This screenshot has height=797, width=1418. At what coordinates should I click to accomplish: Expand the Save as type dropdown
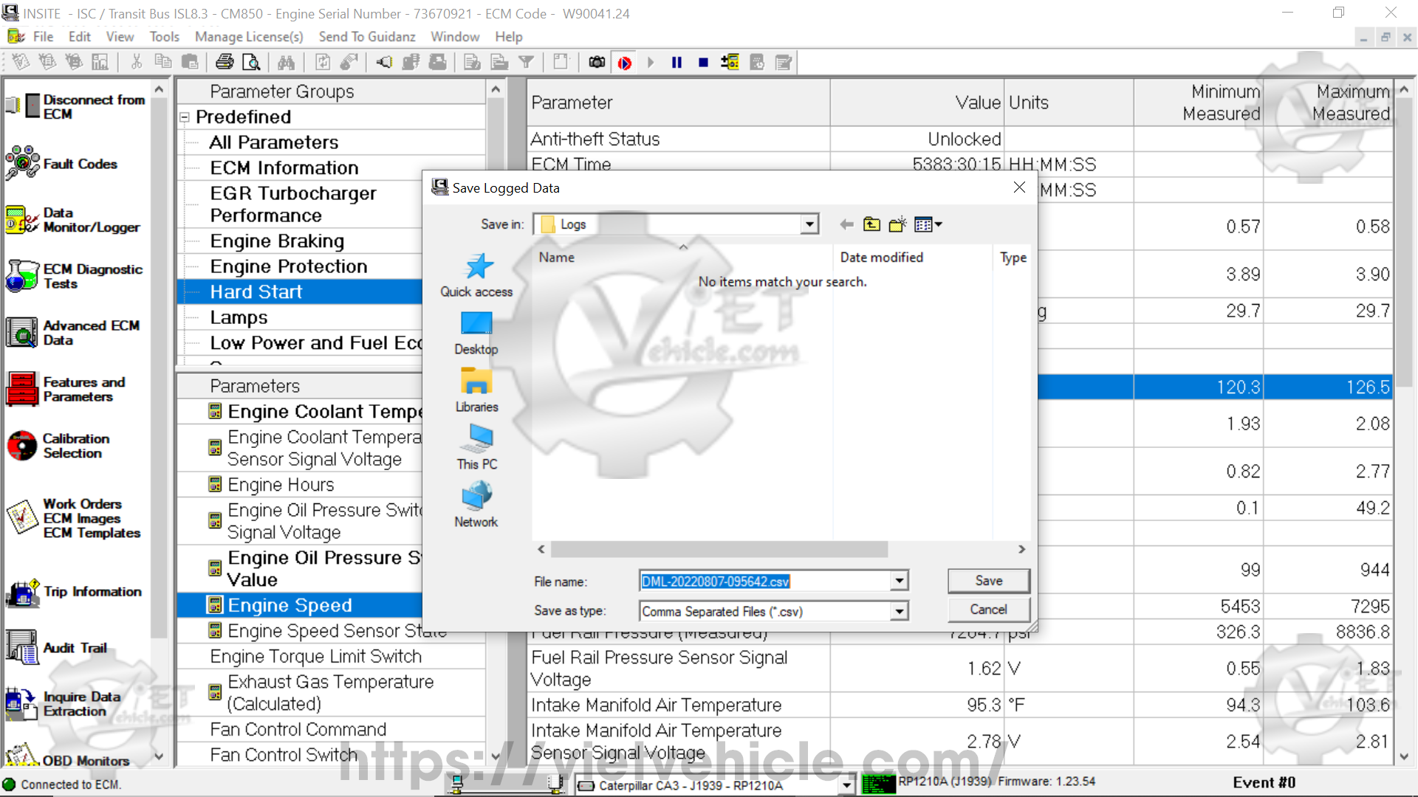899,612
